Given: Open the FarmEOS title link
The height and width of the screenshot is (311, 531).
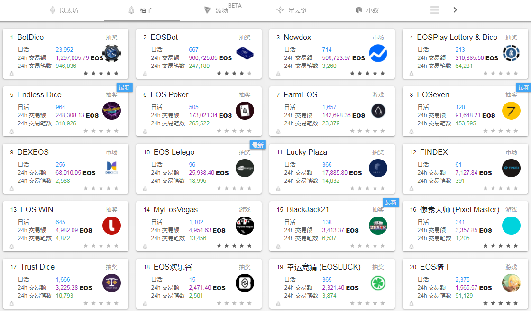Looking at the screenshot, I should point(301,94).
